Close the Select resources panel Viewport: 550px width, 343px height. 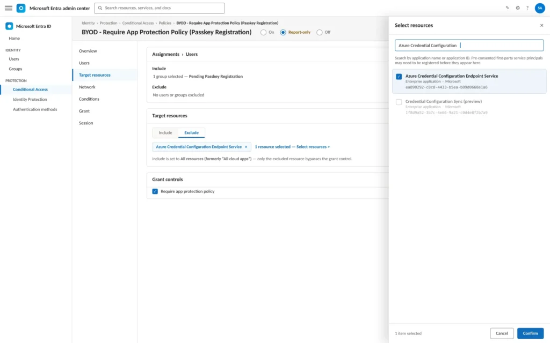(x=541, y=25)
